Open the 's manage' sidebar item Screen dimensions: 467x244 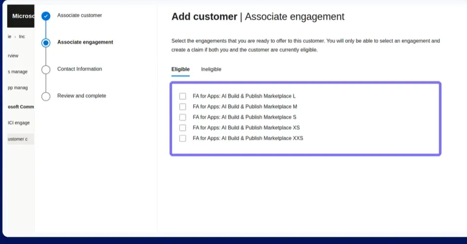tap(18, 72)
